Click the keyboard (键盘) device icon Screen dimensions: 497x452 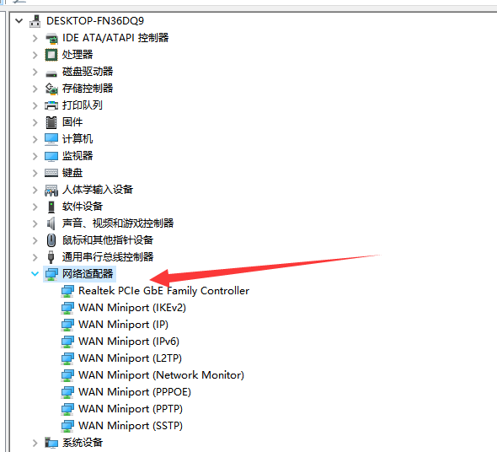tap(51, 173)
